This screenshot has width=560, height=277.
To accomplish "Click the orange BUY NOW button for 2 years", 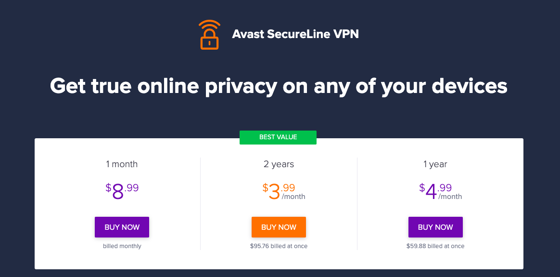I will point(279,227).
